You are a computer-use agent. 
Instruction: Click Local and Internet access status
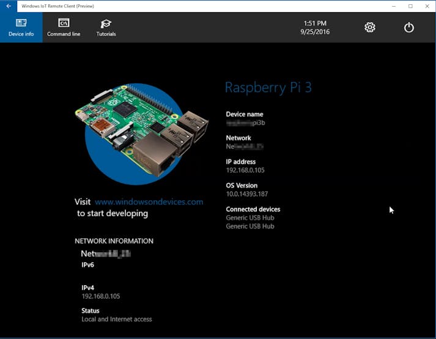[x=117, y=319]
